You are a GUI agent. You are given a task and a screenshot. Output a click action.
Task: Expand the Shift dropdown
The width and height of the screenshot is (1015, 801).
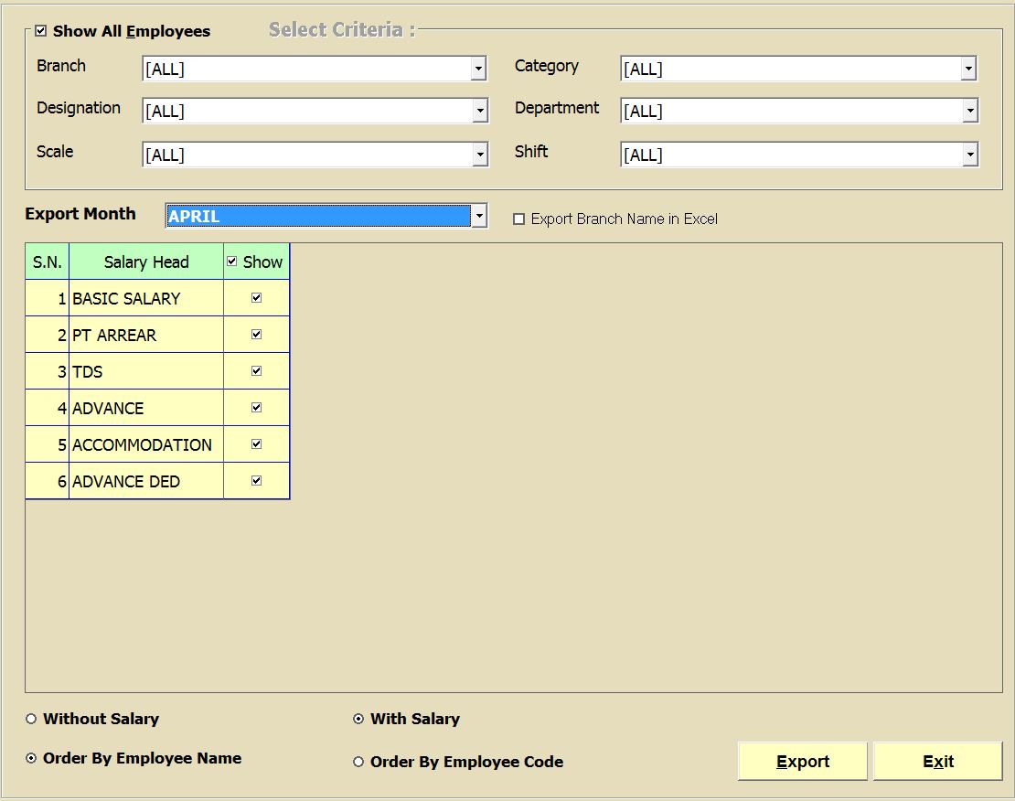(968, 155)
